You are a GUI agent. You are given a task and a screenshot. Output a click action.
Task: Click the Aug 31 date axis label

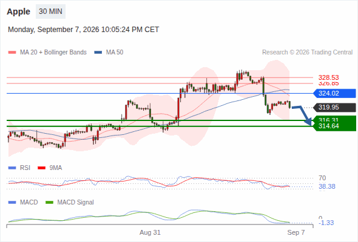[150, 232]
